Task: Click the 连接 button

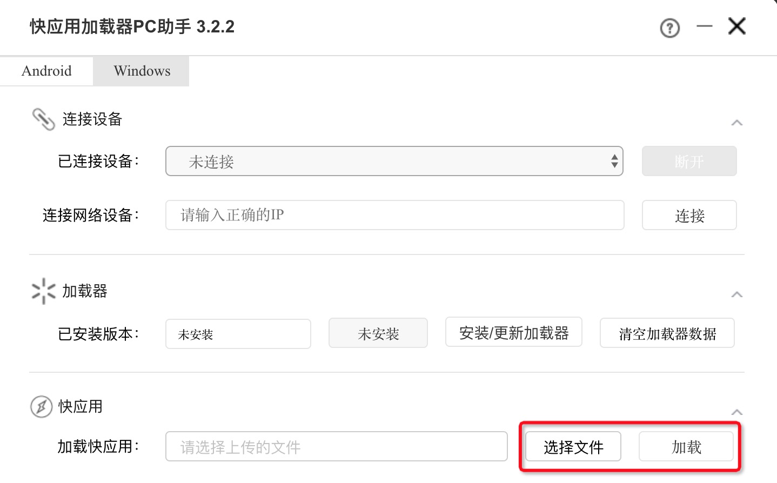Action: pyautogui.click(x=689, y=215)
